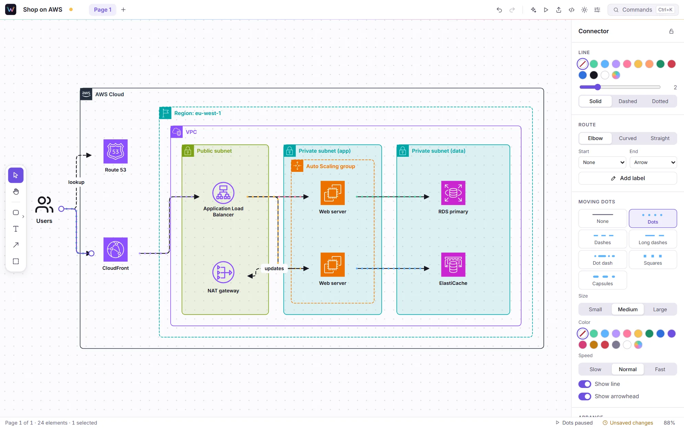Select the updates connector label
684x428 pixels.
(x=274, y=268)
